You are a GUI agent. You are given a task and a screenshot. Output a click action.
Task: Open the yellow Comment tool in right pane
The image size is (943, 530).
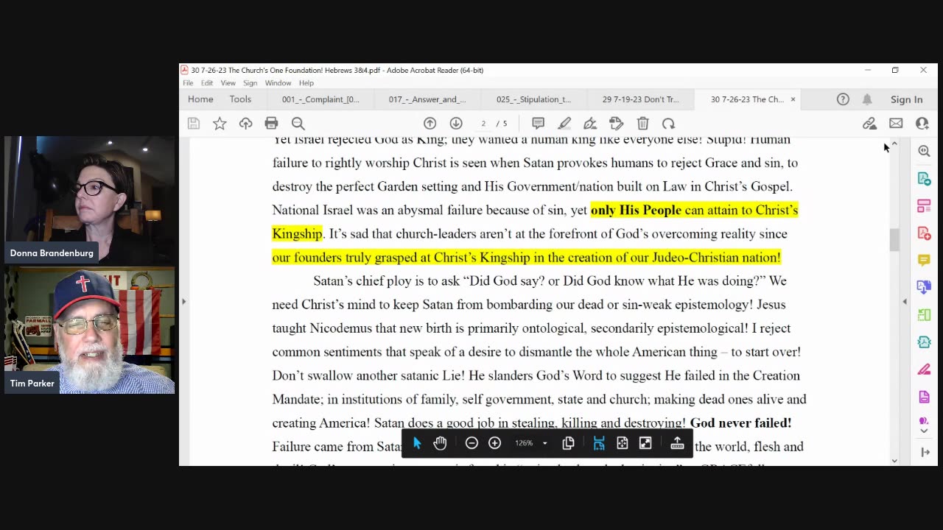(924, 261)
